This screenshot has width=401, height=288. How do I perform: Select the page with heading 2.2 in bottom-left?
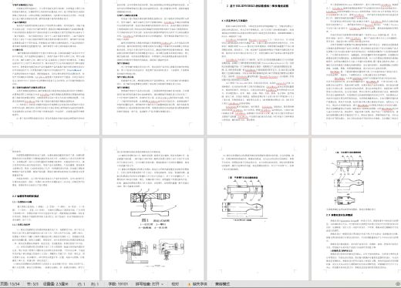[x=49, y=209]
